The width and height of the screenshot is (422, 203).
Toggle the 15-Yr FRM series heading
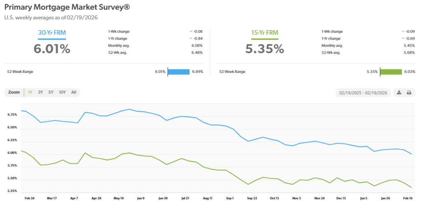pos(265,32)
